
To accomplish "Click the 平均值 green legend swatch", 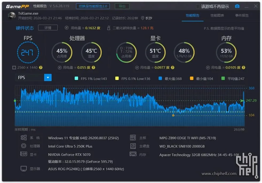I will tap(223, 78).
